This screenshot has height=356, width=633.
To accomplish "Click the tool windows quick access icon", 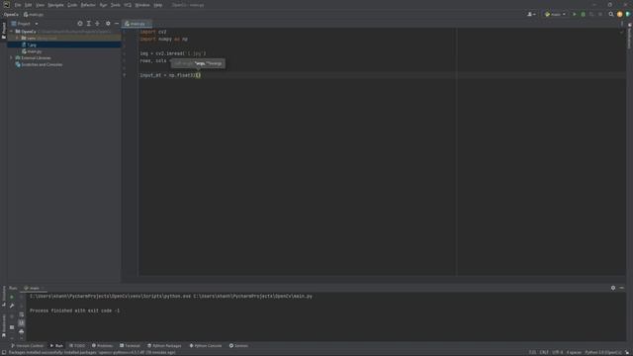I will tap(3, 352).
